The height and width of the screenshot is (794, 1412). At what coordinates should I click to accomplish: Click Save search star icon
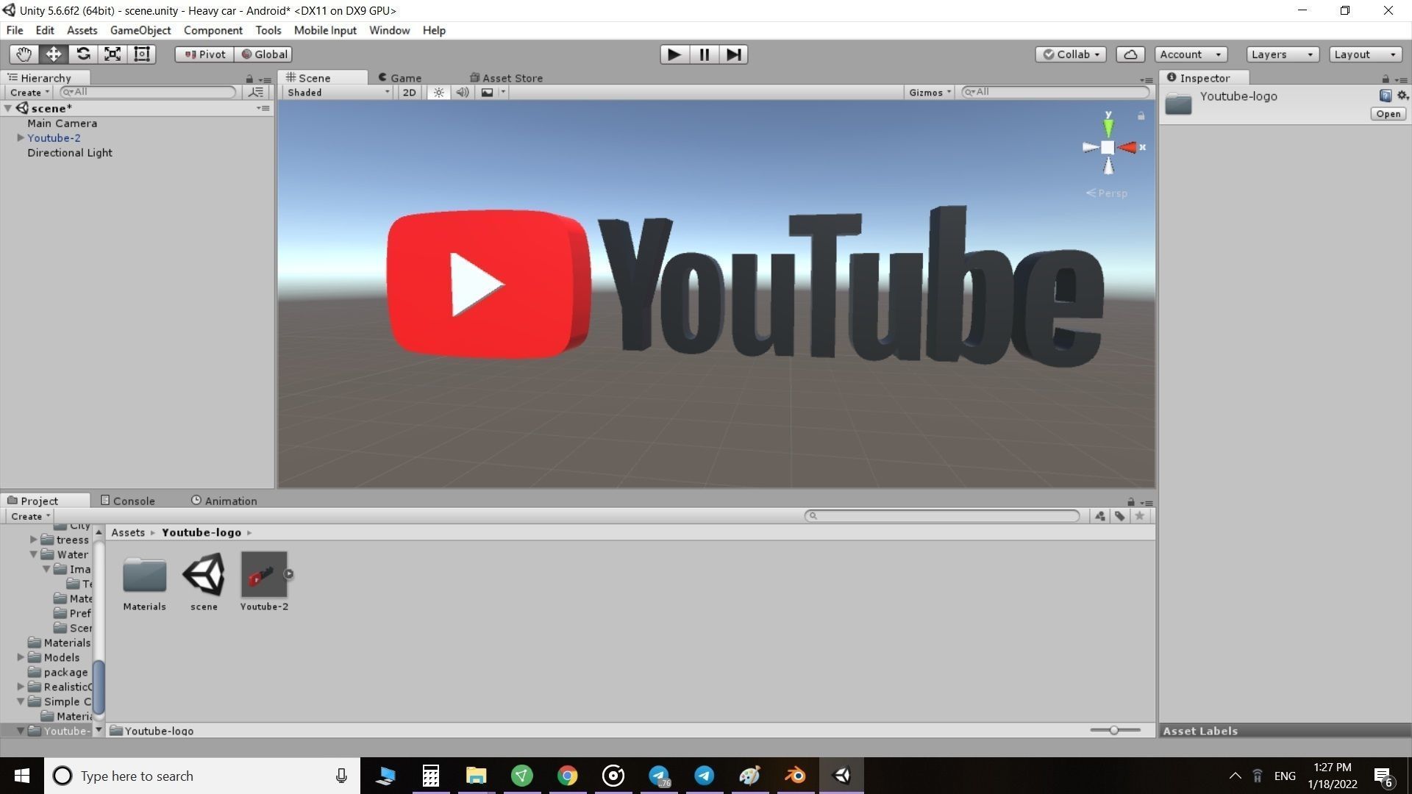1139,516
